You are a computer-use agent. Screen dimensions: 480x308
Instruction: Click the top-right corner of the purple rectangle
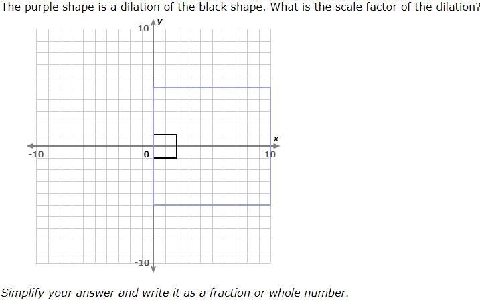tap(270, 88)
